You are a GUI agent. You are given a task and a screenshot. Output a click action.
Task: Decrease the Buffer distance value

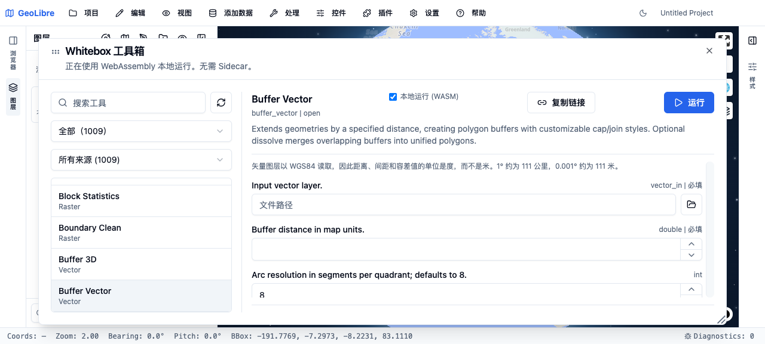click(x=691, y=255)
